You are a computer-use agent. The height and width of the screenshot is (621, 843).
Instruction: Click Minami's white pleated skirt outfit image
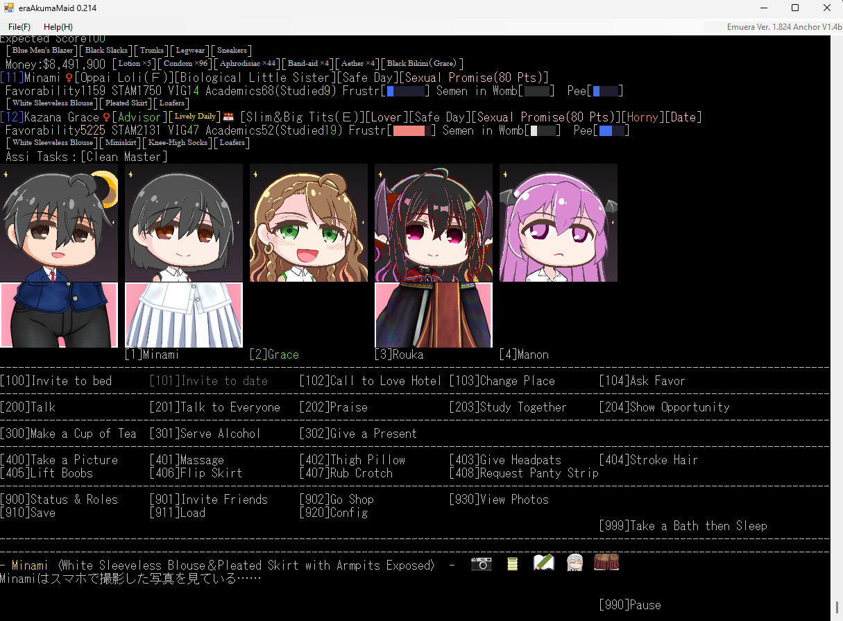click(x=184, y=315)
